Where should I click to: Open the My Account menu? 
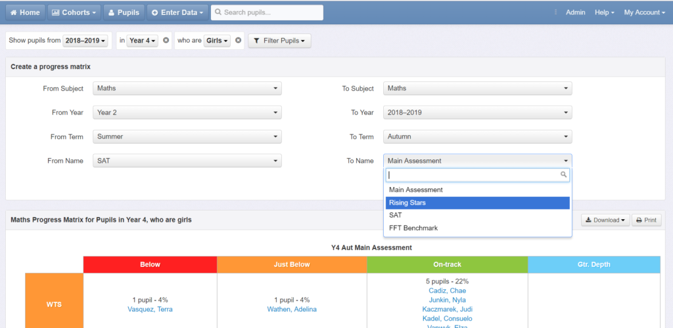pyautogui.click(x=644, y=12)
